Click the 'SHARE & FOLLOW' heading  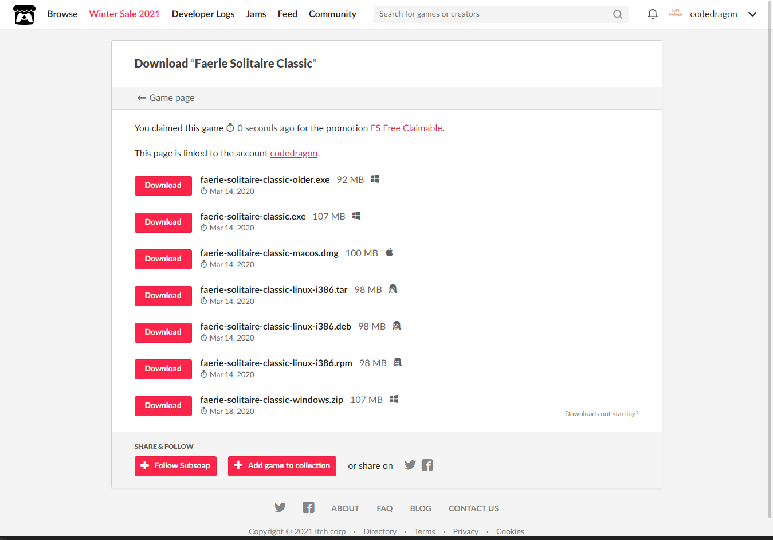(x=164, y=447)
